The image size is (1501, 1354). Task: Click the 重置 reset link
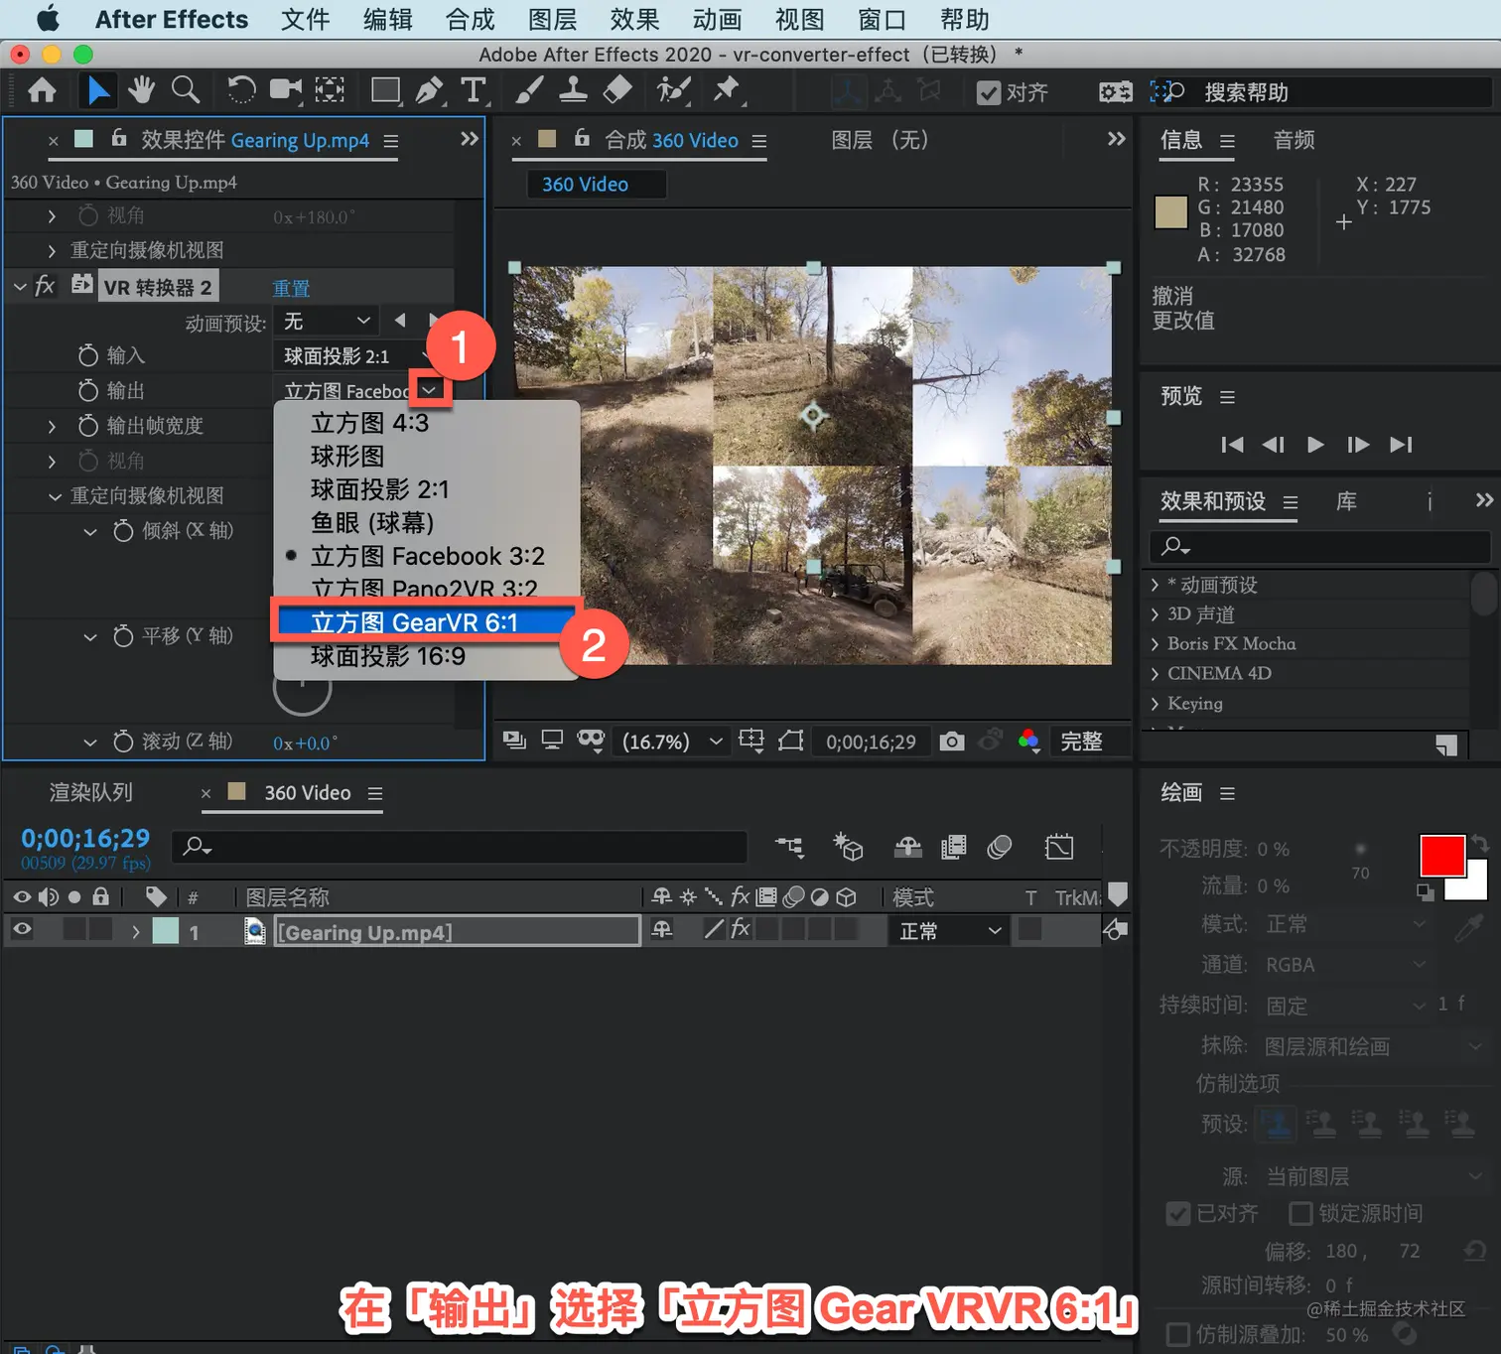pyautogui.click(x=291, y=288)
